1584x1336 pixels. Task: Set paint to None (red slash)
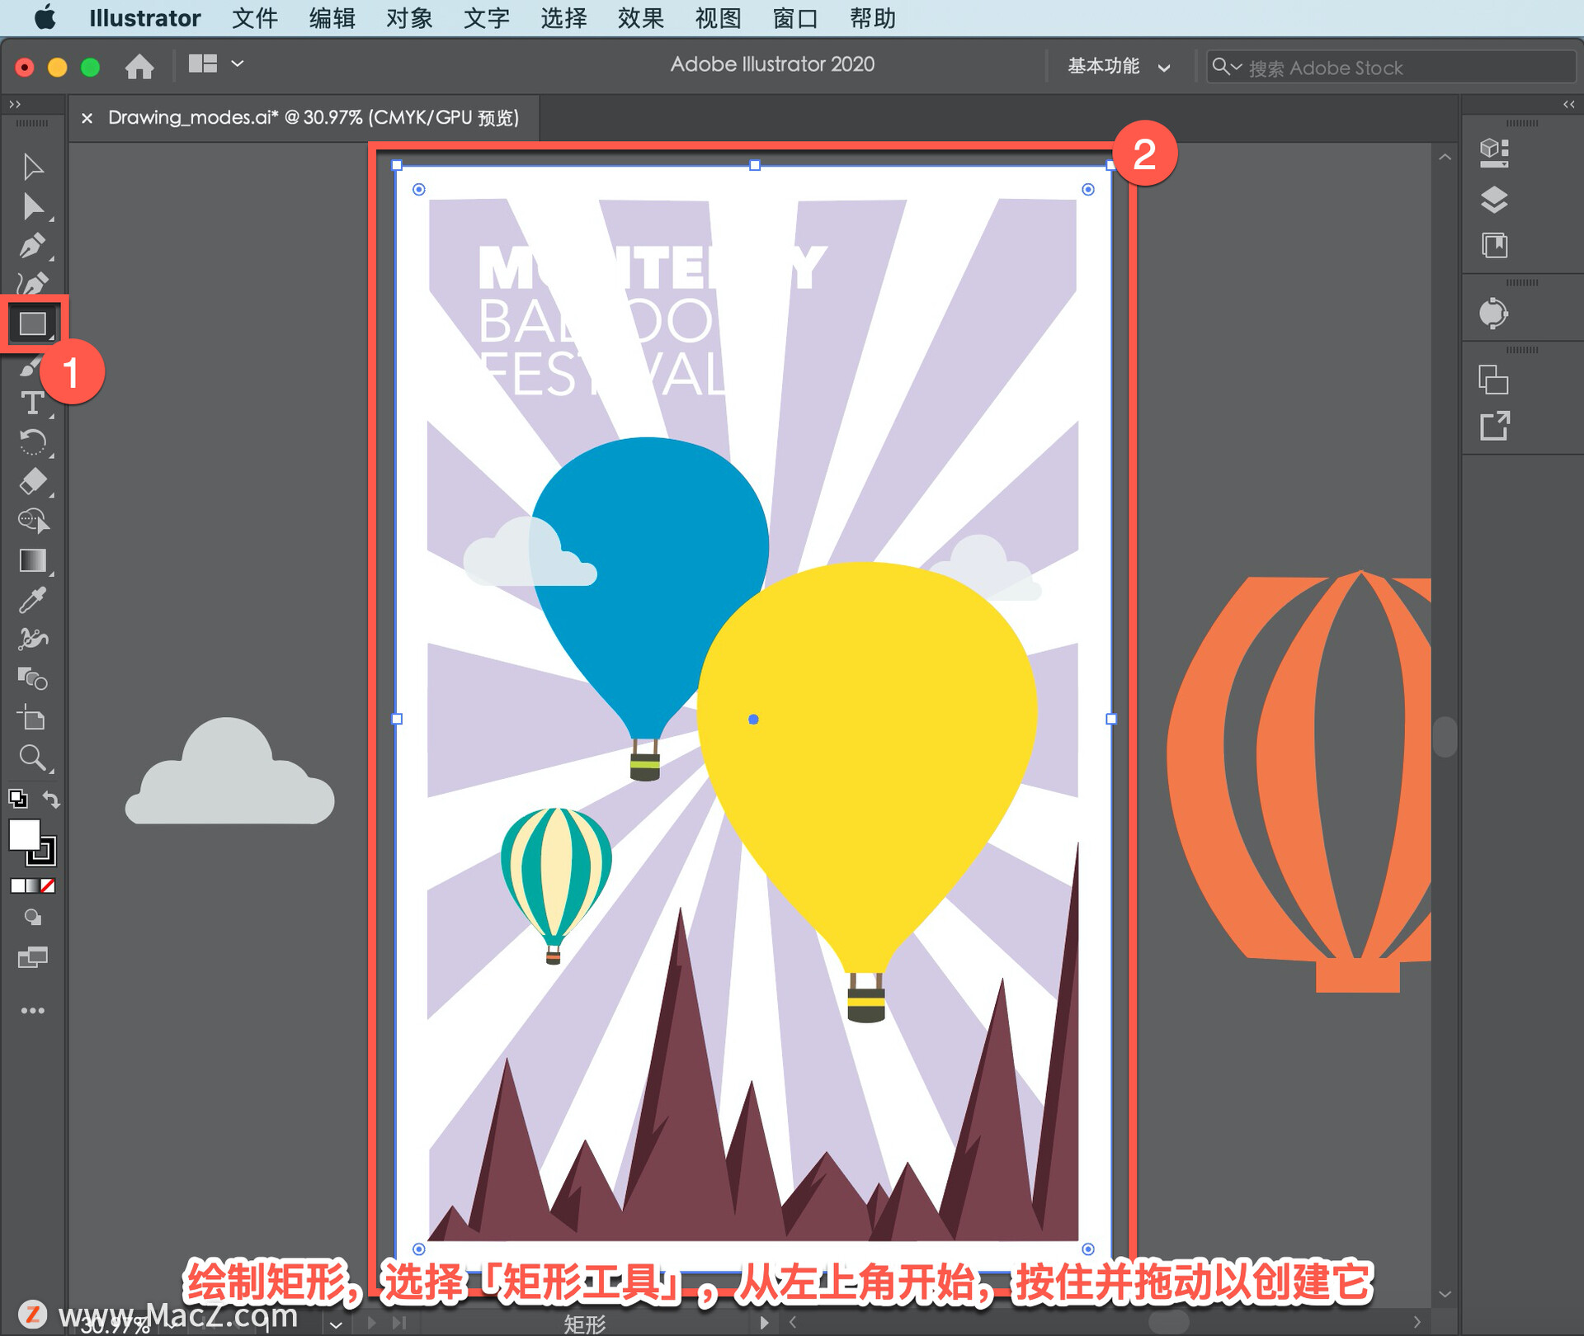click(49, 885)
